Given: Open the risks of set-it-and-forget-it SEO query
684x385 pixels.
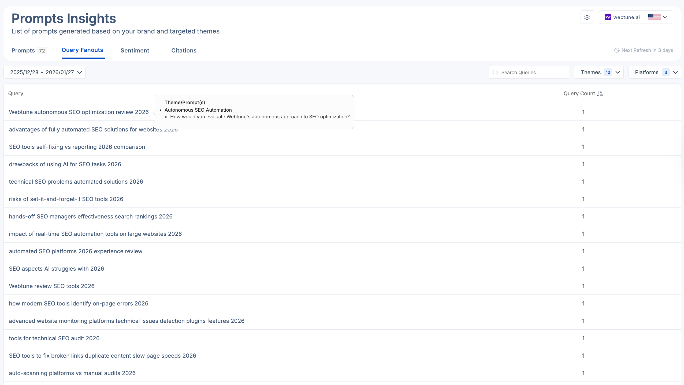Looking at the screenshot, I should click(66, 199).
